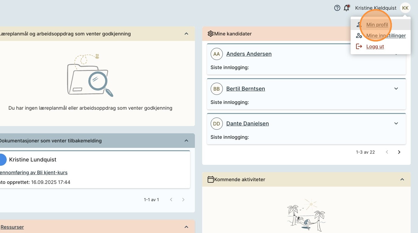Expand Dante Danielsen candidate details
The width and height of the screenshot is (418, 233).
point(396,124)
